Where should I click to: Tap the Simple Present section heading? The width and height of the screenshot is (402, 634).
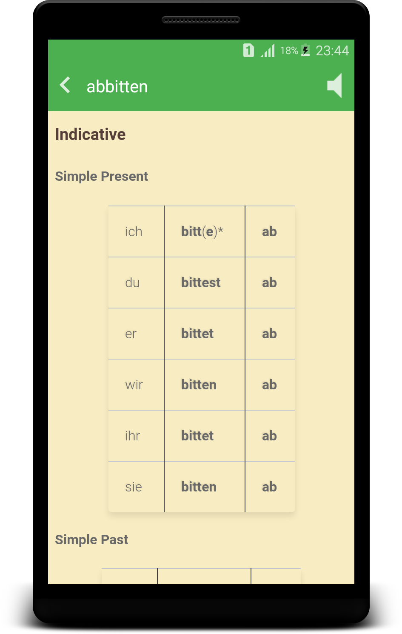coord(101,176)
